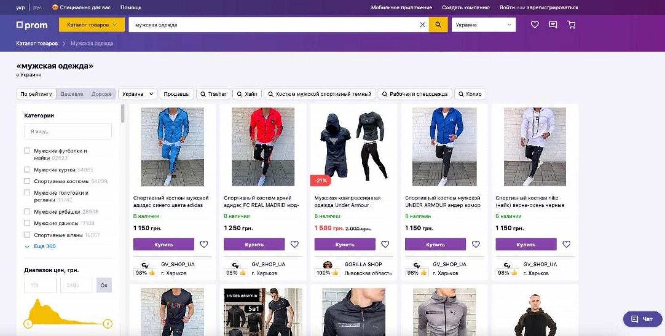
Task: Tick Спортивные костюмы checkbox
Action: pos(27,181)
